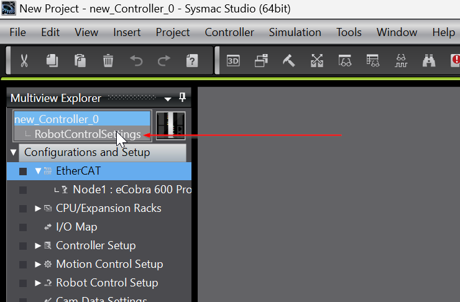Expand the CPU/Expansion Racks node

(38, 208)
